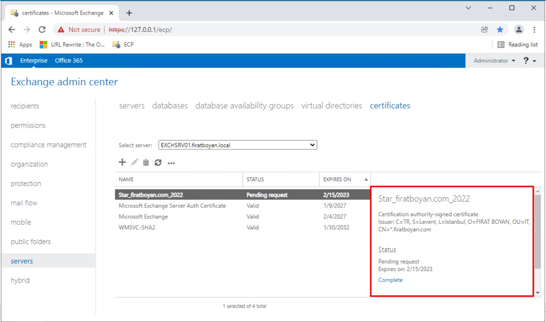Open the certificates subtab
This screenshot has height=322, width=546.
click(x=390, y=106)
